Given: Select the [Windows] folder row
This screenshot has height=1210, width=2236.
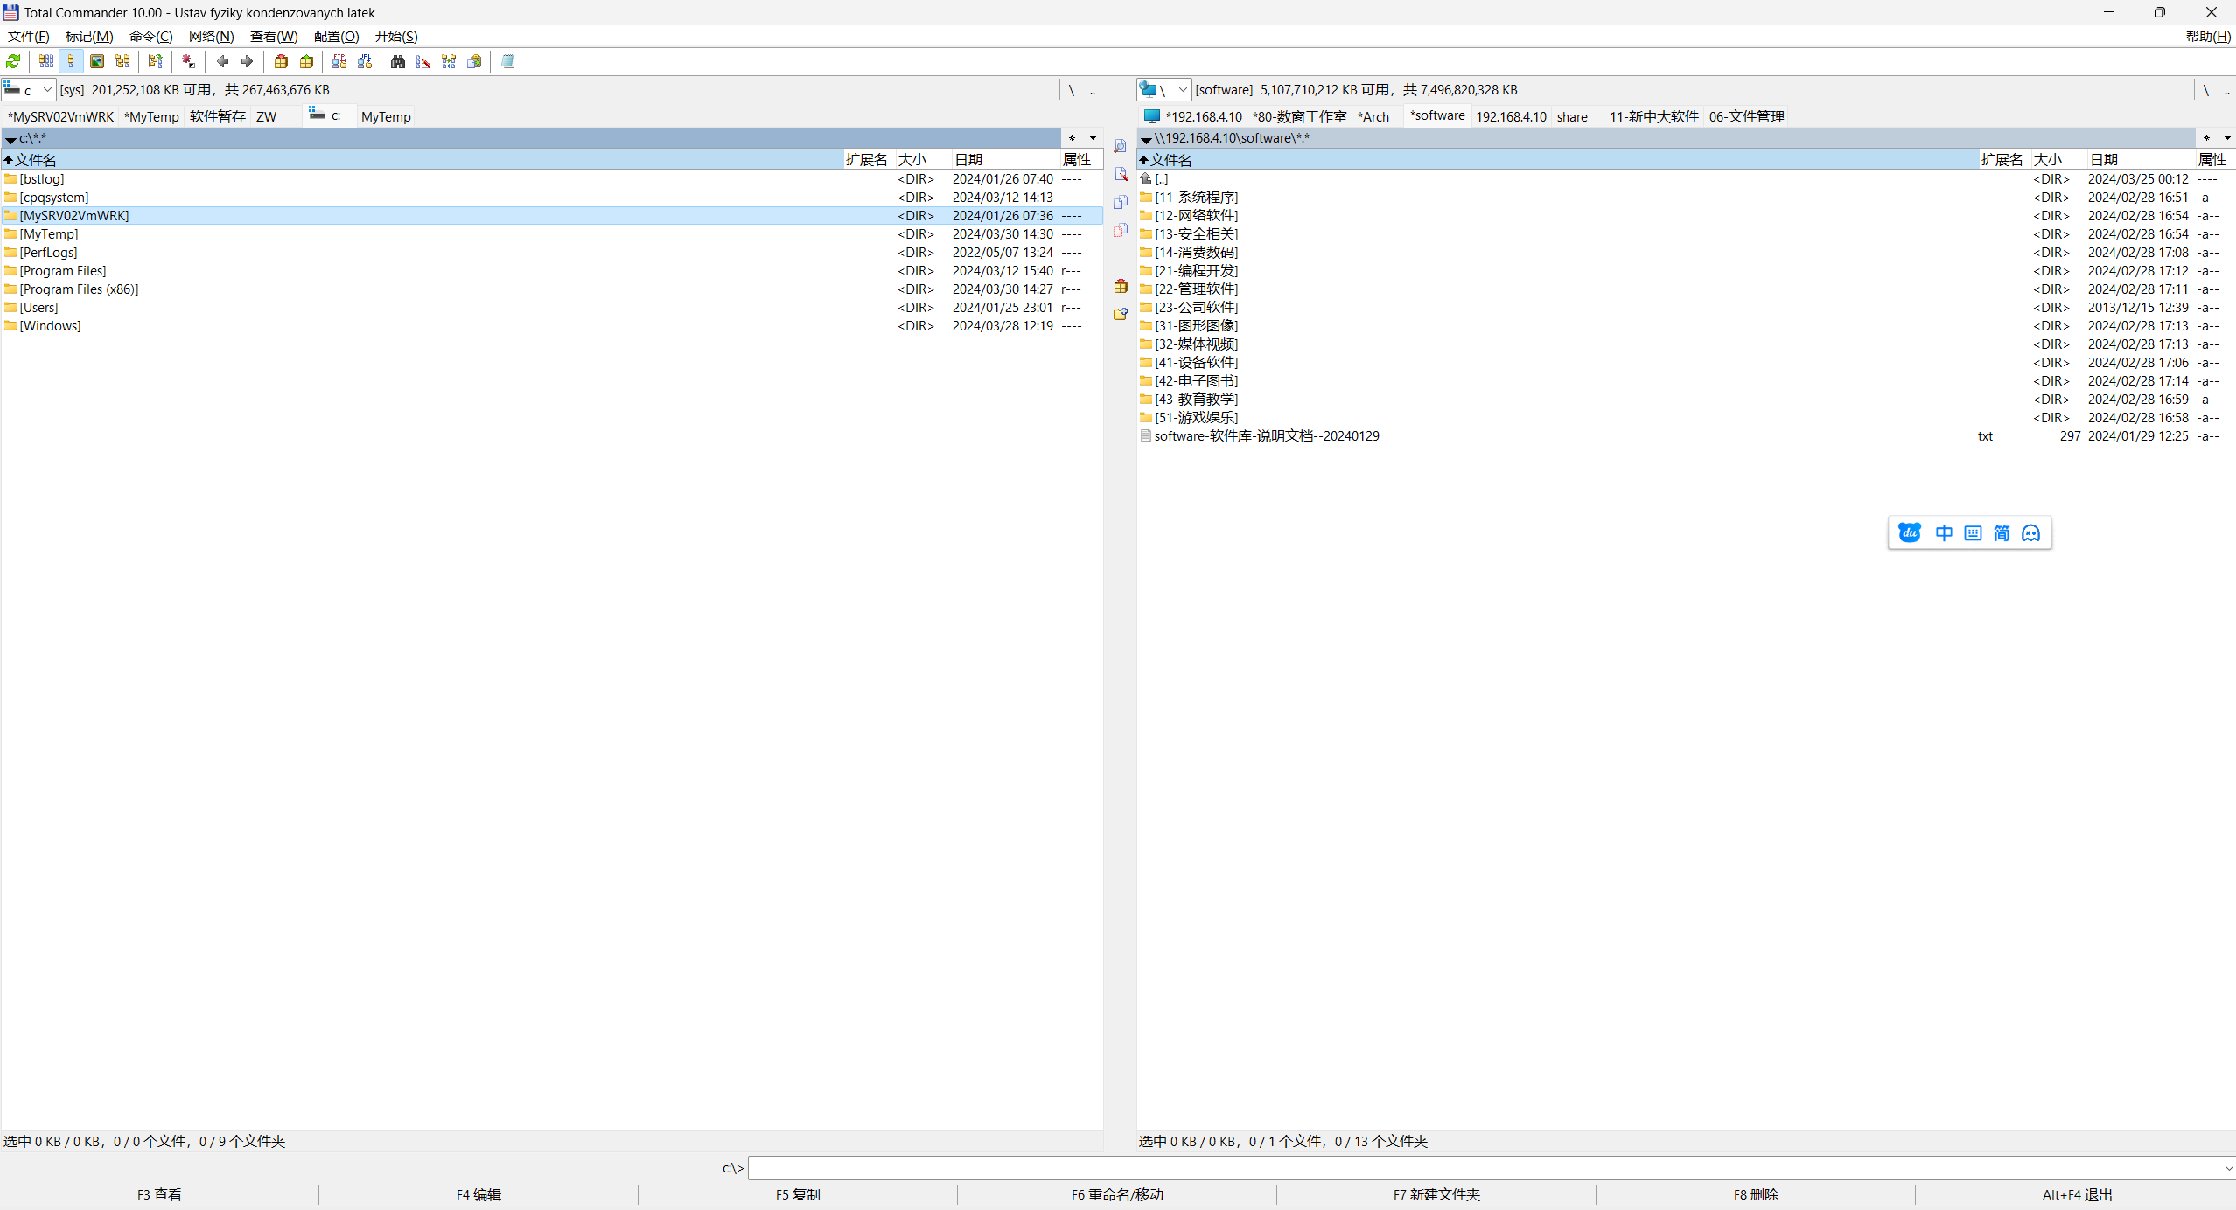Looking at the screenshot, I should pyautogui.click(x=552, y=326).
